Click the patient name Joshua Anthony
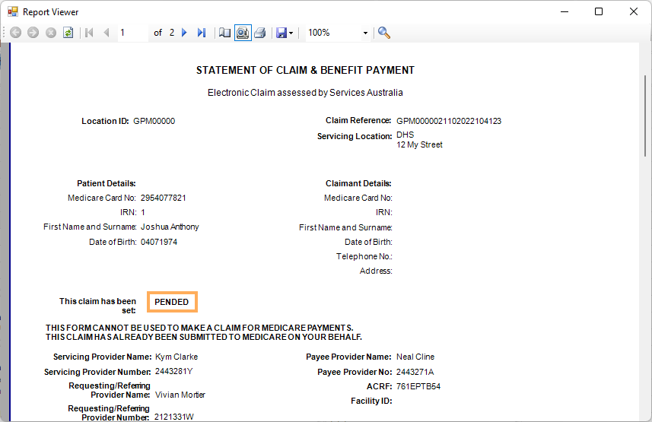 tap(170, 227)
